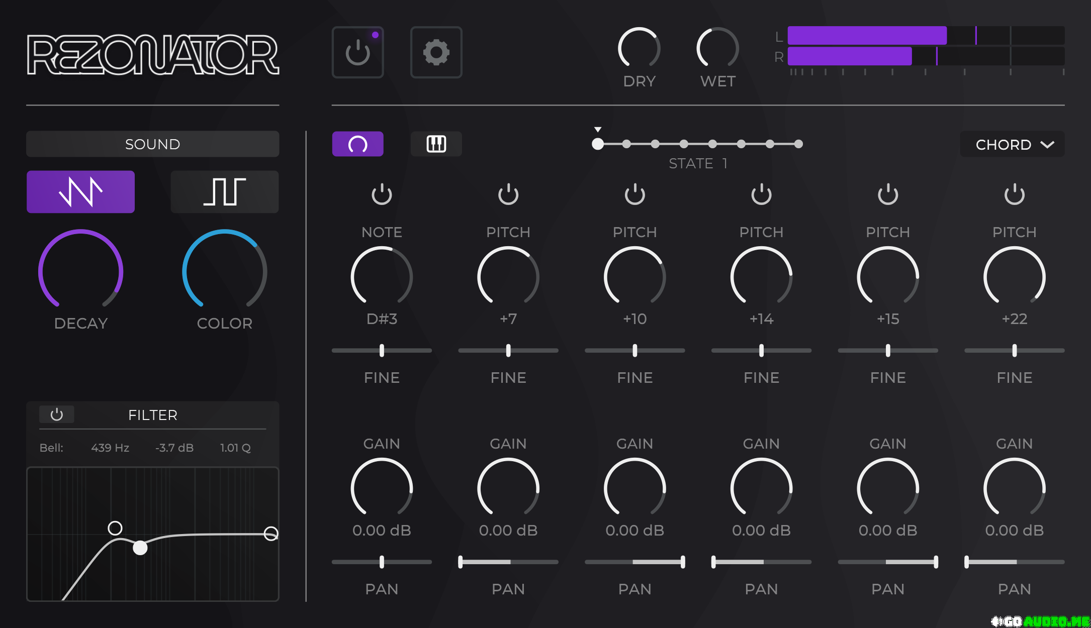Toggle power for the +14 pitch resonator
This screenshot has height=628, width=1091.
click(x=761, y=194)
